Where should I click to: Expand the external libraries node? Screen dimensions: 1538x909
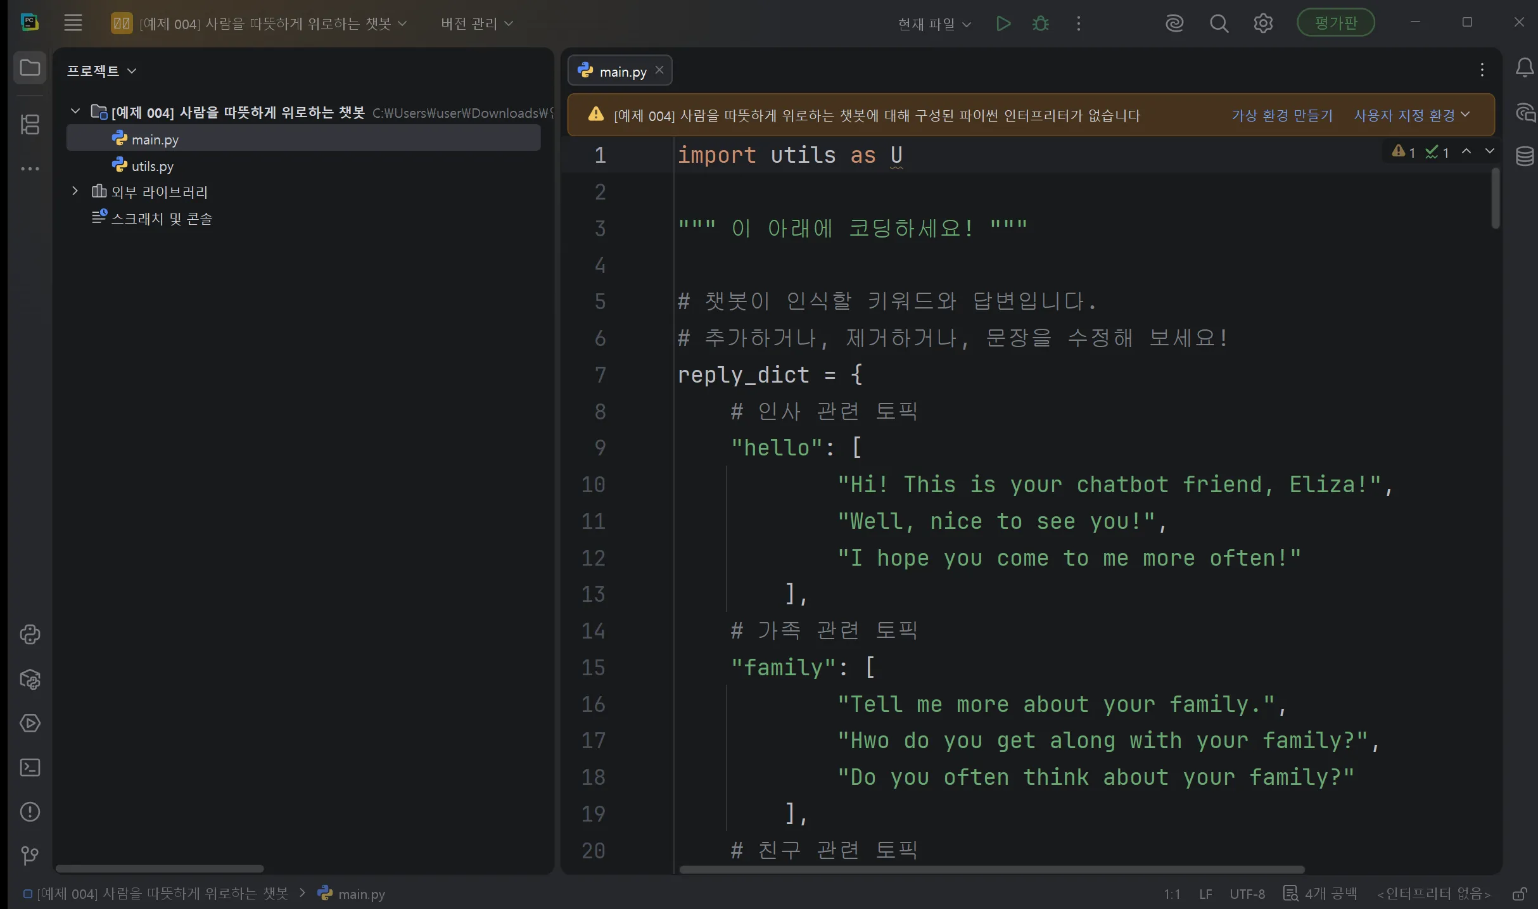tap(75, 191)
